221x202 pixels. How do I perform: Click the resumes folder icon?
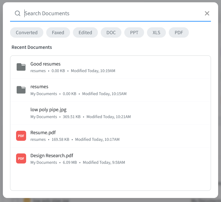pos(21,90)
